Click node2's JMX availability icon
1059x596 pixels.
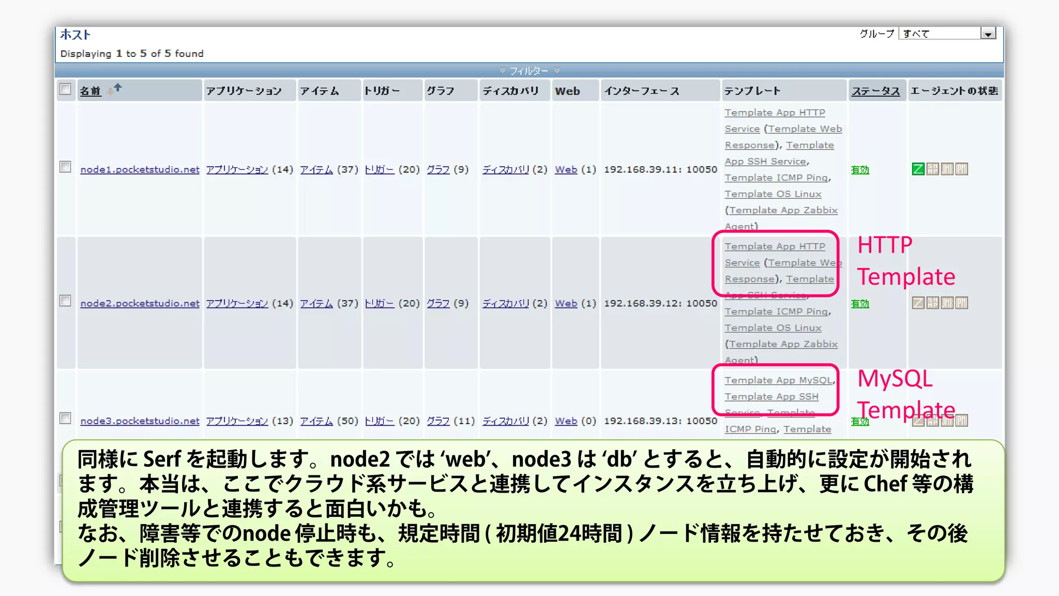point(947,303)
